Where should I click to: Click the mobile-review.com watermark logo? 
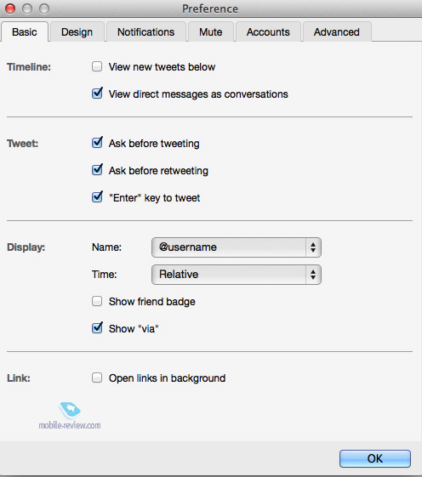tap(70, 416)
